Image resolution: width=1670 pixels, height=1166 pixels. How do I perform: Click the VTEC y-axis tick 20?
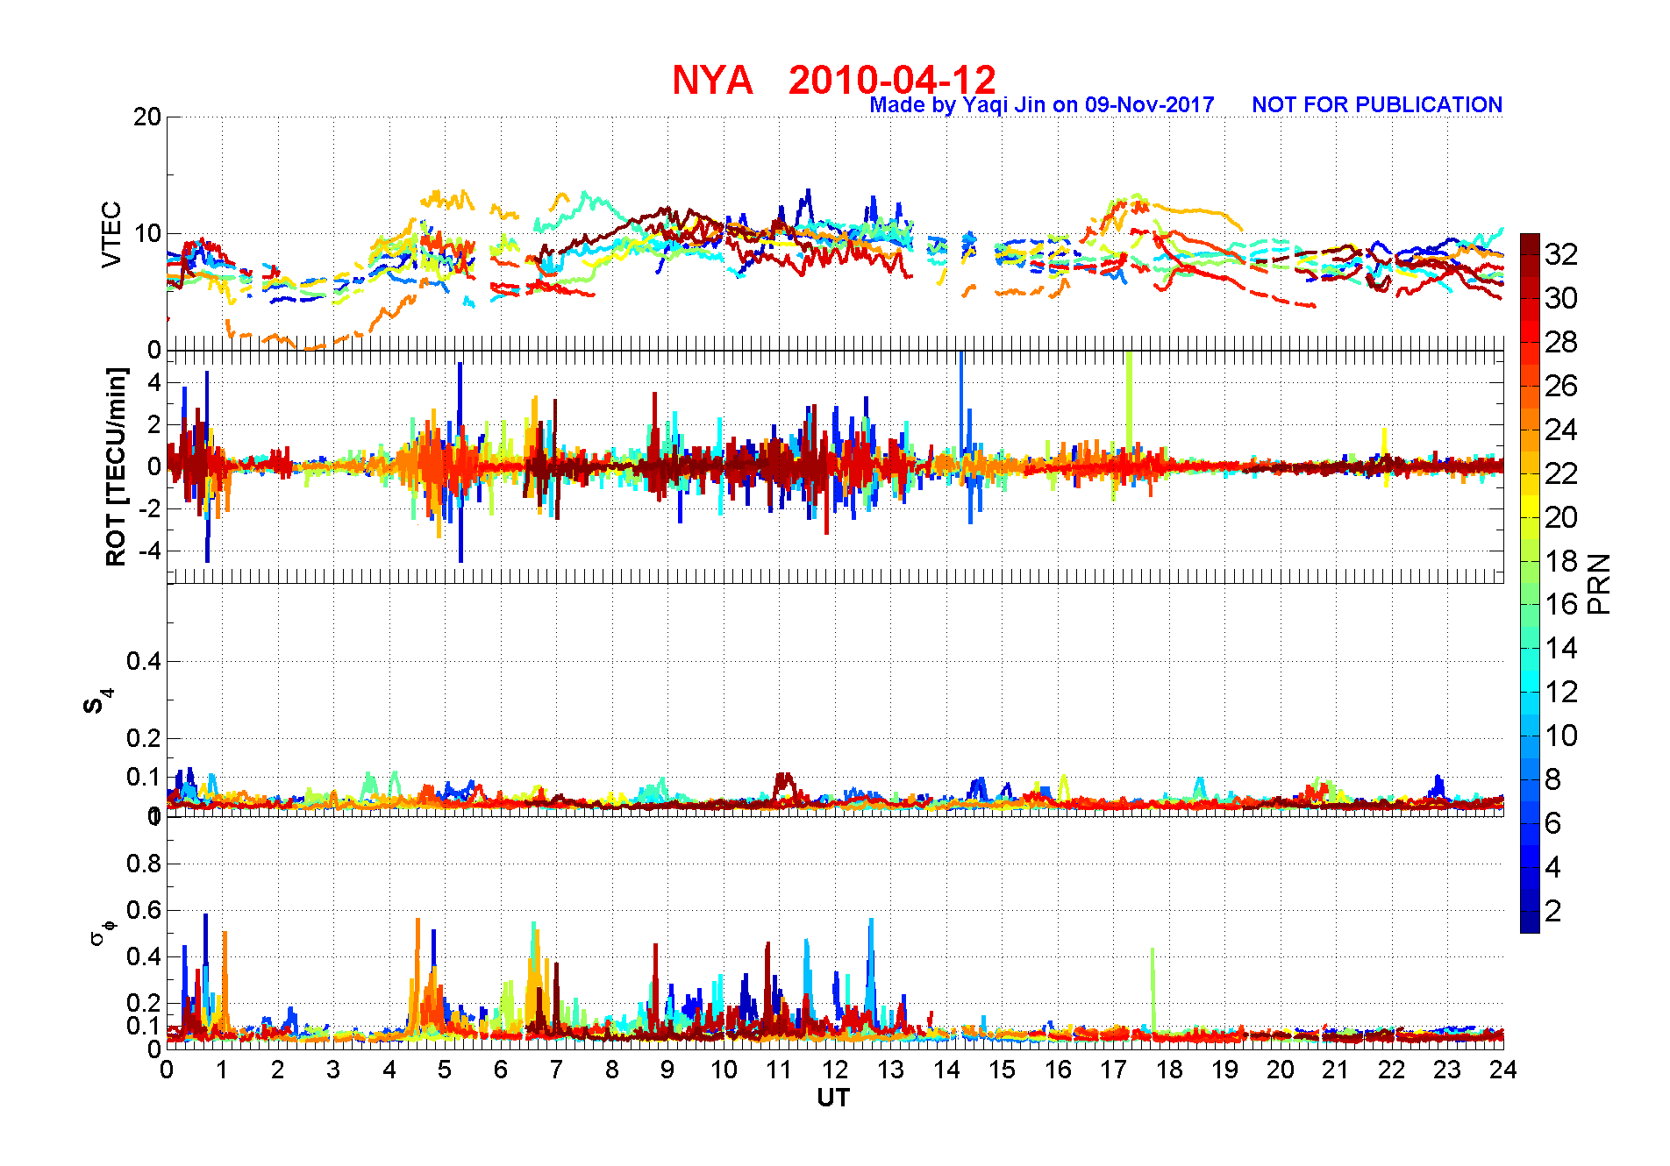(147, 117)
